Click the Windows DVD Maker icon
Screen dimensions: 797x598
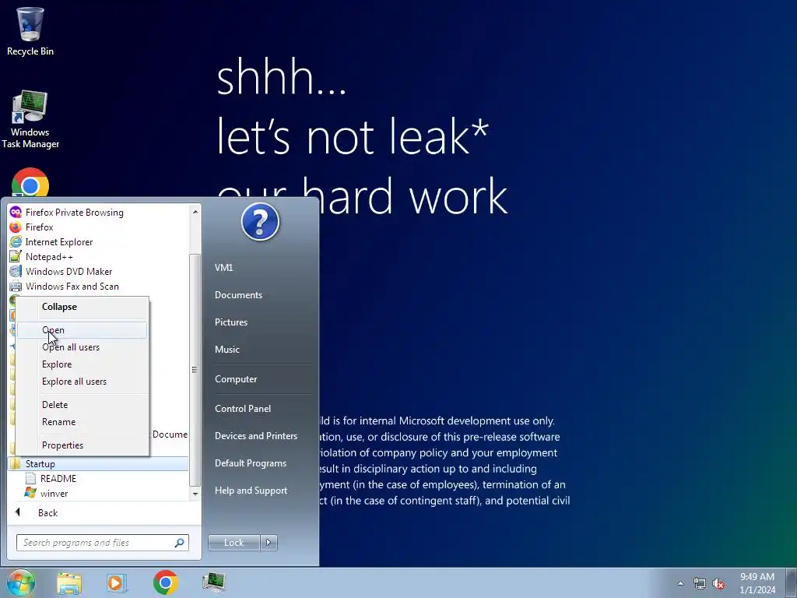(16, 271)
